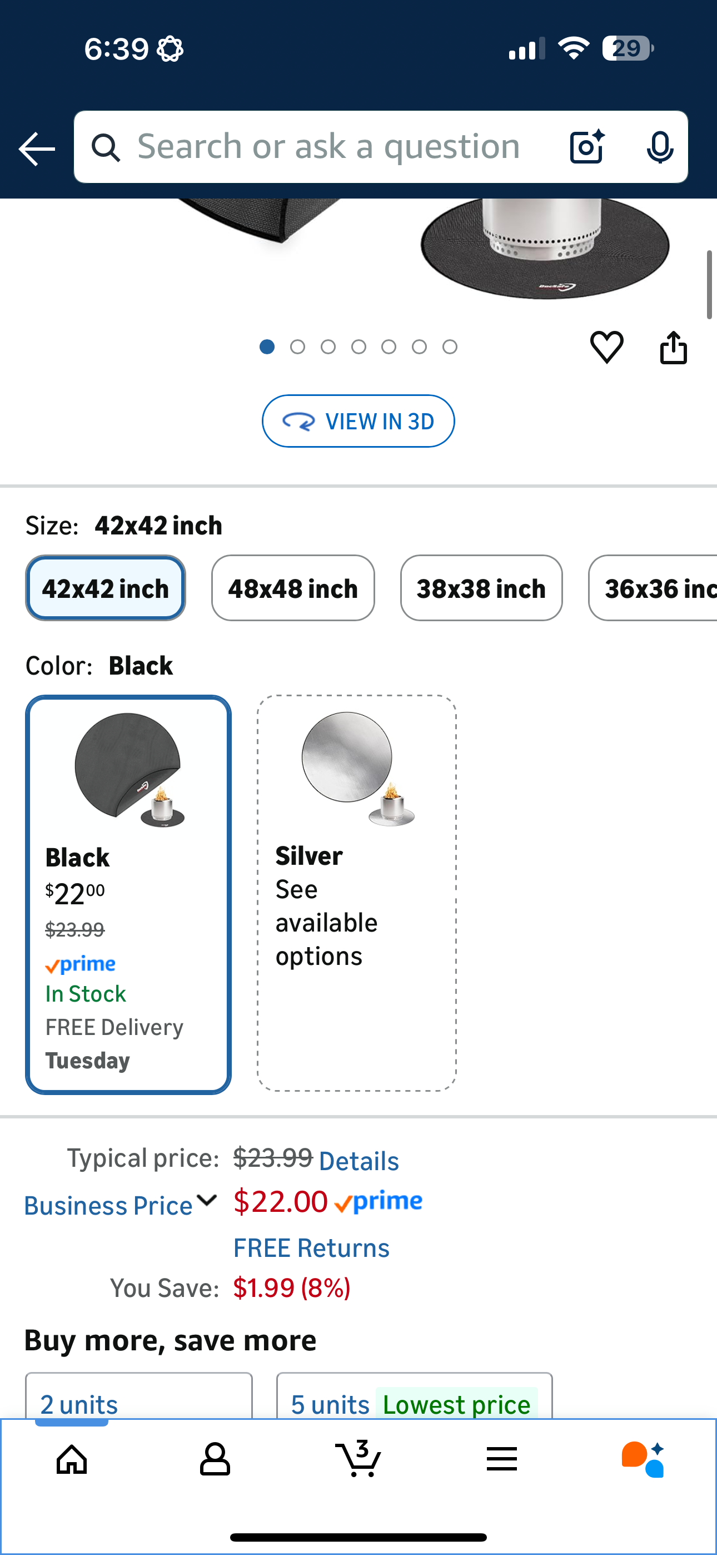Select the 38x38 inch size option
717x1555 pixels.
pyautogui.click(x=481, y=588)
